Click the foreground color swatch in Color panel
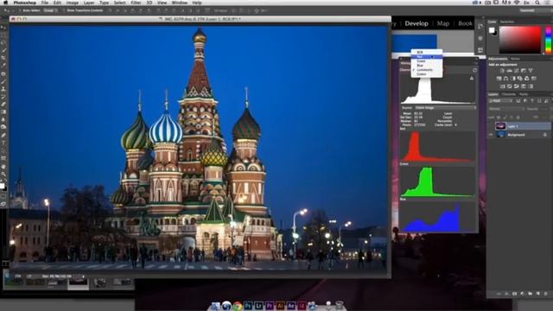 coord(492,30)
